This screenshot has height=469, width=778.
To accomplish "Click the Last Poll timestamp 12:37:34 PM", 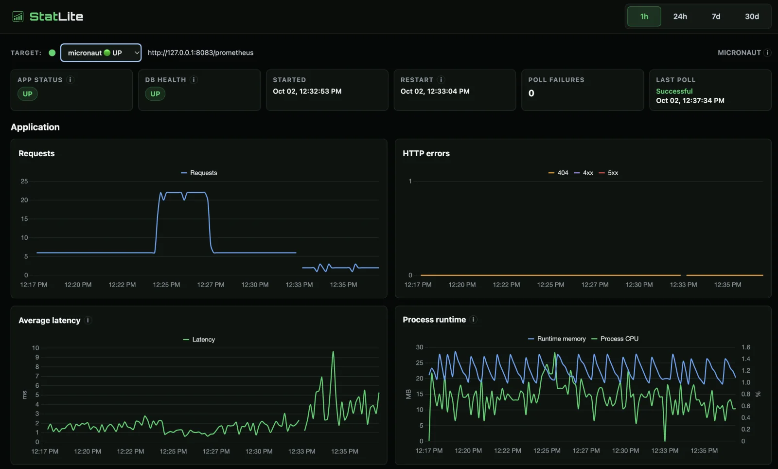I will click(x=690, y=101).
